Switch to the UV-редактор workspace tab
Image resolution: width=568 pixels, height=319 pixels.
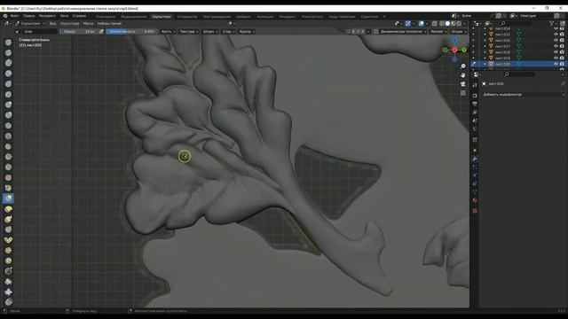point(187,17)
